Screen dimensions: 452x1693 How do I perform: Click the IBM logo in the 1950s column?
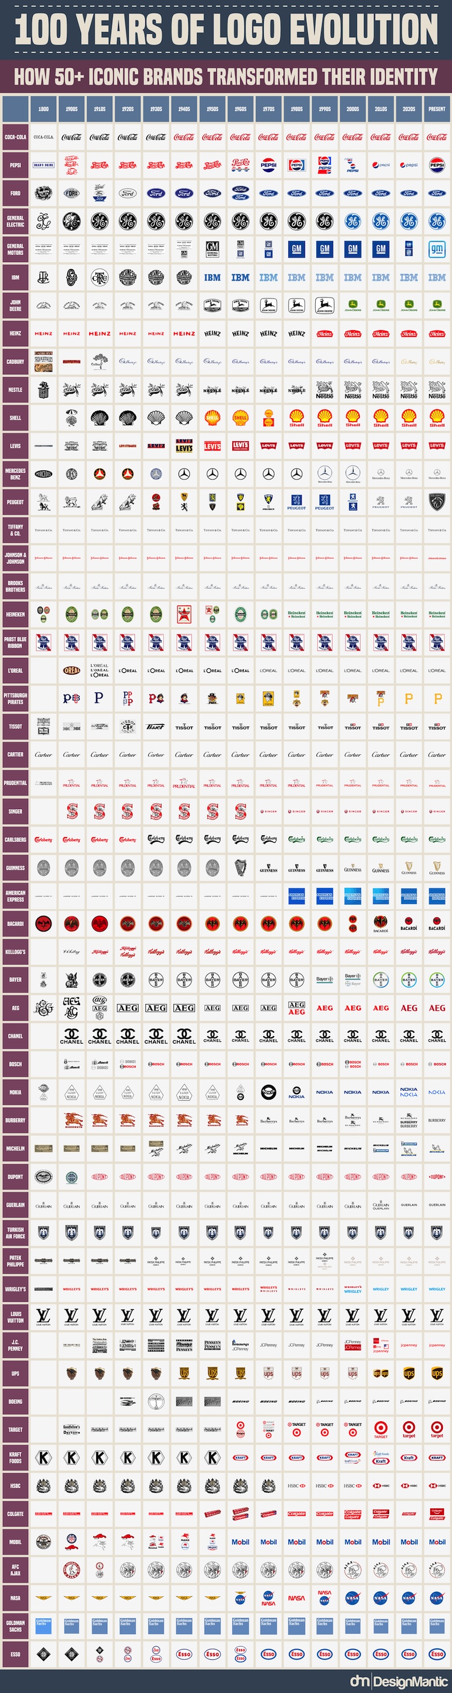[x=212, y=277]
